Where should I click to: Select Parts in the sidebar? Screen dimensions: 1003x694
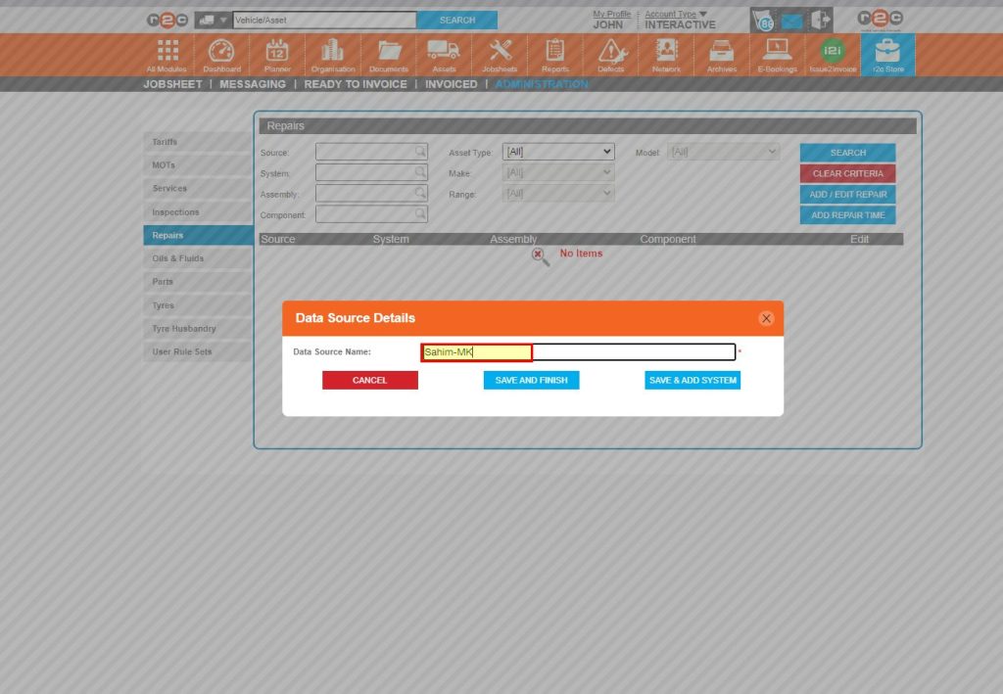tap(198, 282)
